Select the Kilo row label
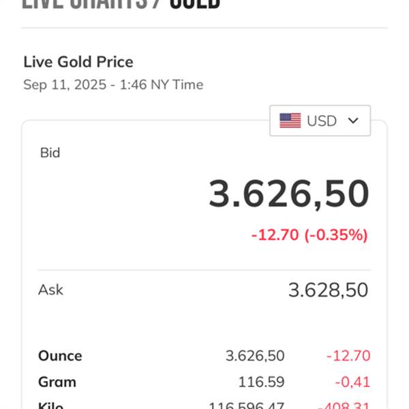The width and height of the screenshot is (409, 409). [x=50, y=406]
